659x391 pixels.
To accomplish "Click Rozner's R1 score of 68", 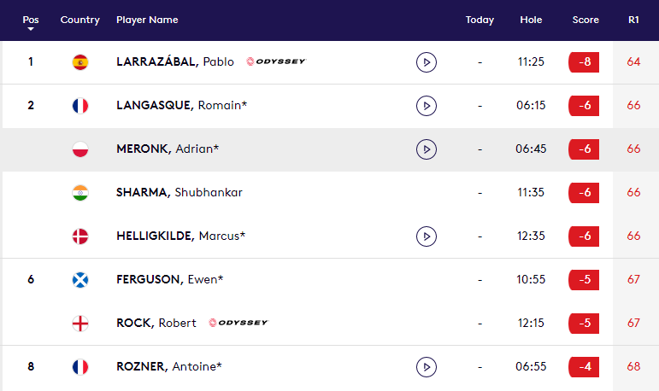I will coord(633,367).
